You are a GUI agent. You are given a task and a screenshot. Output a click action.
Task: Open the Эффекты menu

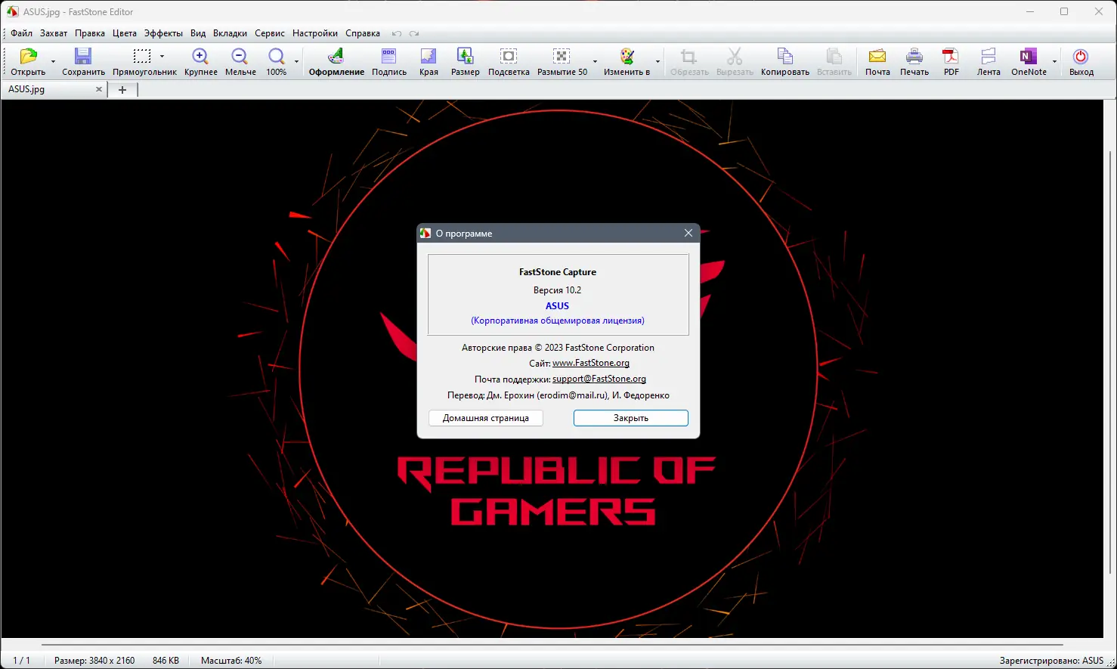tap(163, 33)
